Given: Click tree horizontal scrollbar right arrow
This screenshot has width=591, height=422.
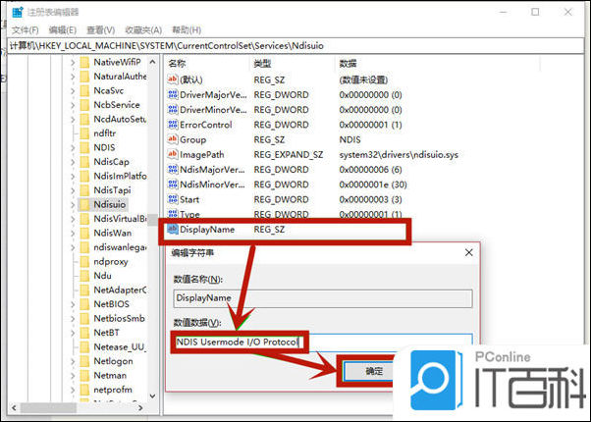Looking at the screenshot, I should (x=140, y=407).
